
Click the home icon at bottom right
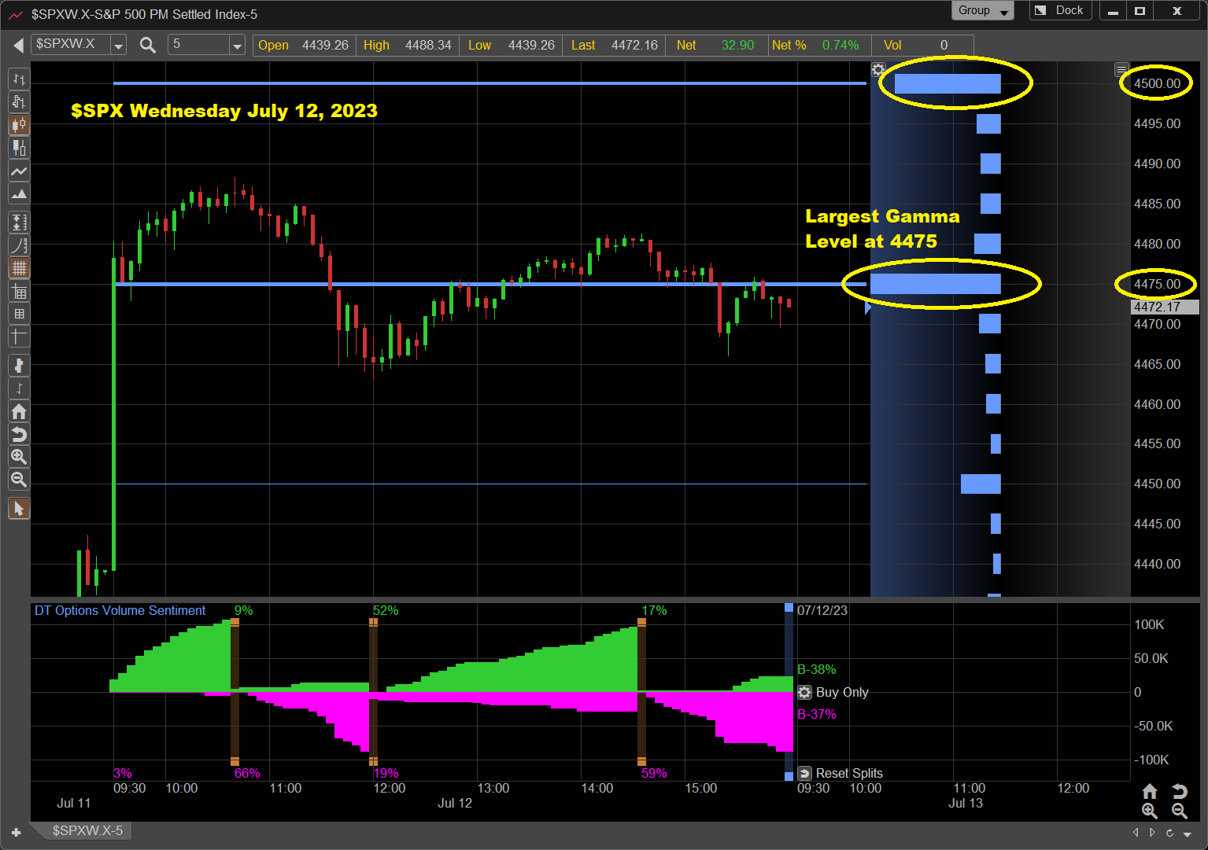click(1150, 791)
